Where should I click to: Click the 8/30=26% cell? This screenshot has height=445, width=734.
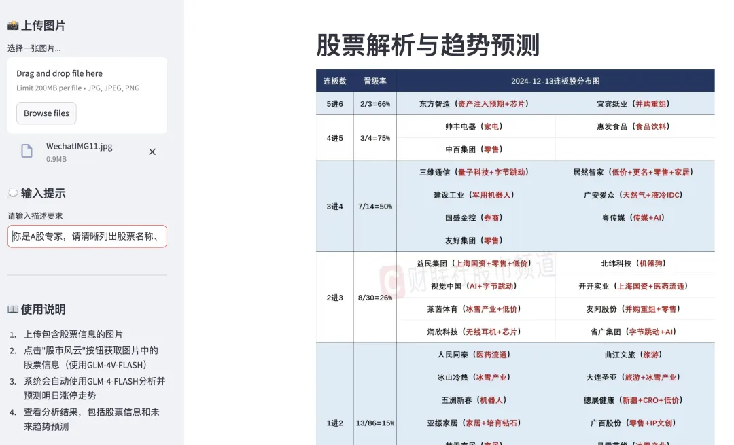pyautogui.click(x=375, y=298)
